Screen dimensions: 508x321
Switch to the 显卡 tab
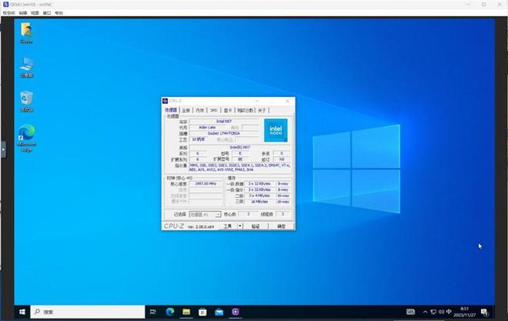[228, 110]
